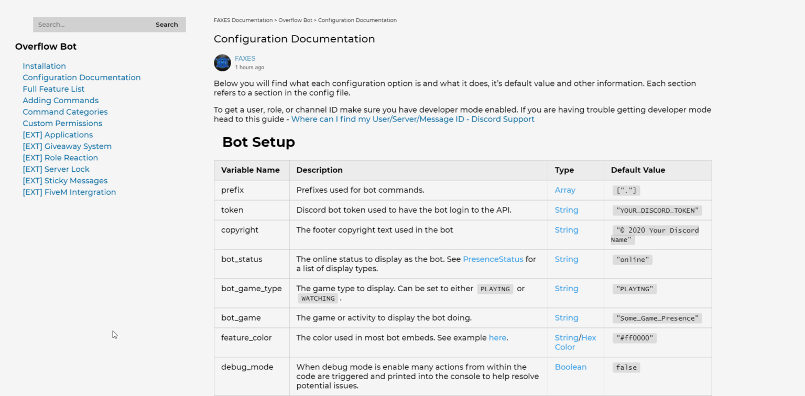Open the Adding Commands page
805x396 pixels.
click(x=60, y=100)
